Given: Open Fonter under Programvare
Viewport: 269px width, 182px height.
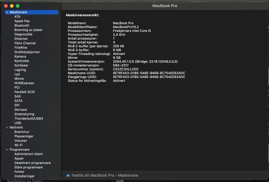Looking at the screenshot, I should pos(19,172).
